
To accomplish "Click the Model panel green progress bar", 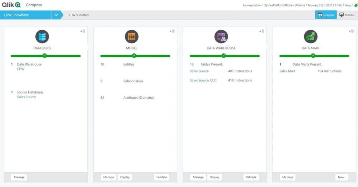I will coord(154,56).
